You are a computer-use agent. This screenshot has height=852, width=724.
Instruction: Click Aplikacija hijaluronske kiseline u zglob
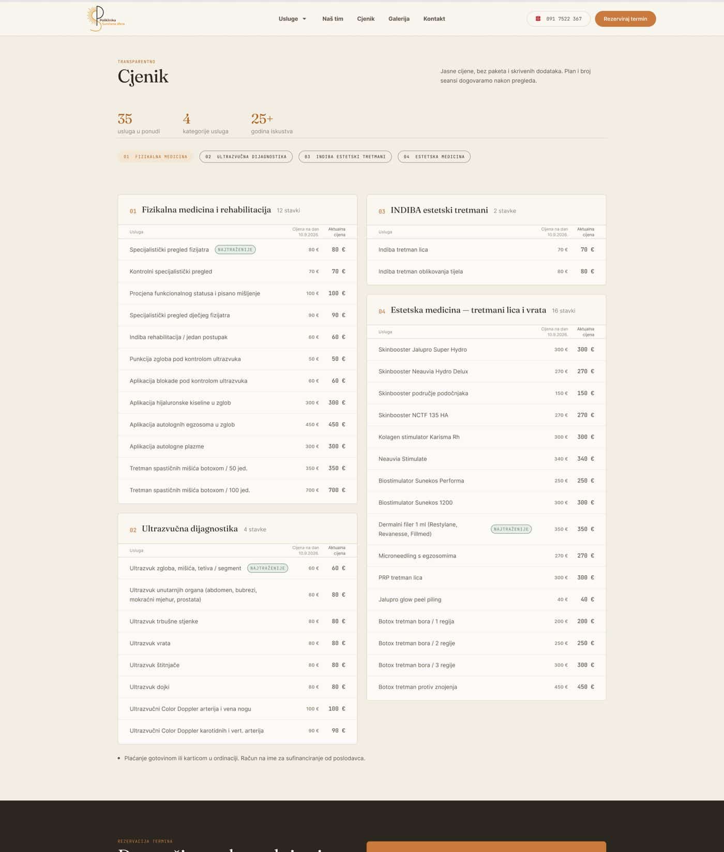tap(180, 402)
